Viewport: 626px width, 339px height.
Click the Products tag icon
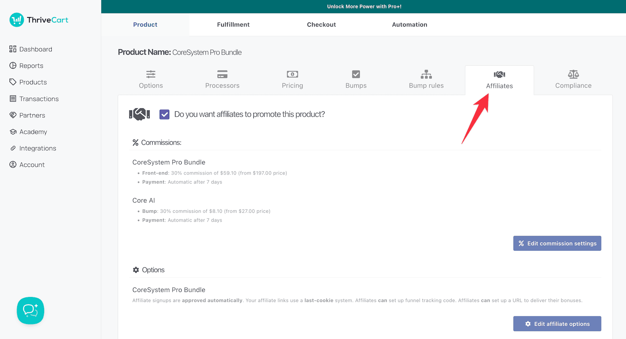[x=13, y=82]
